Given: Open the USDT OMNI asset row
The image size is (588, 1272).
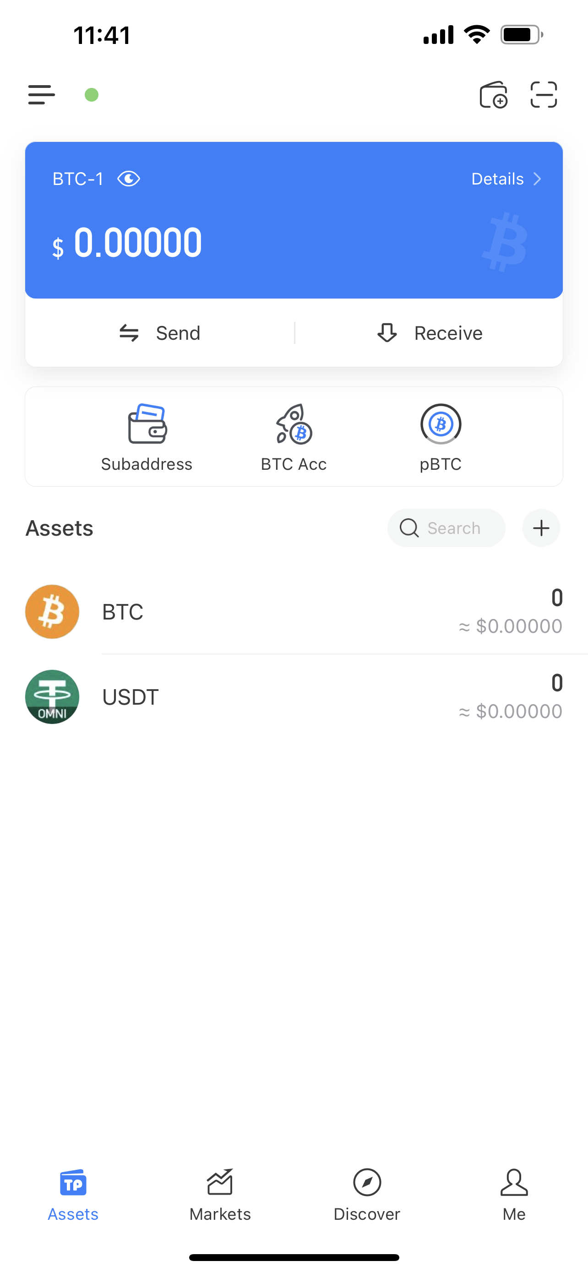Looking at the screenshot, I should click(x=294, y=697).
